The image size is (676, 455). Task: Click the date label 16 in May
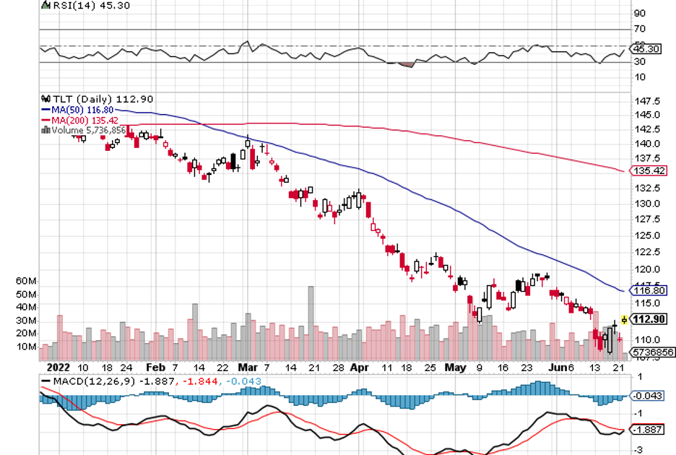click(x=503, y=368)
